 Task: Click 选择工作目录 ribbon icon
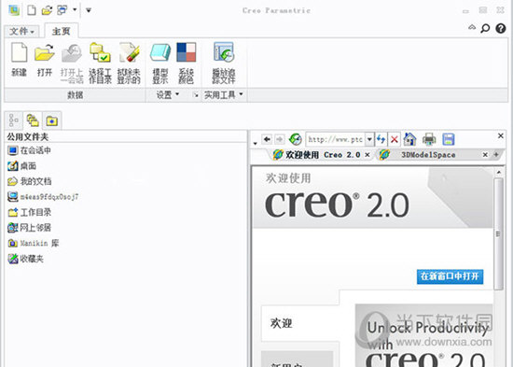click(x=100, y=63)
